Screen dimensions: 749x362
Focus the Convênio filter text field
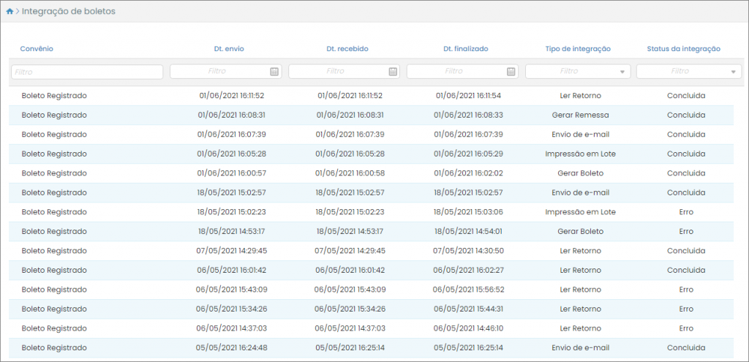click(86, 72)
